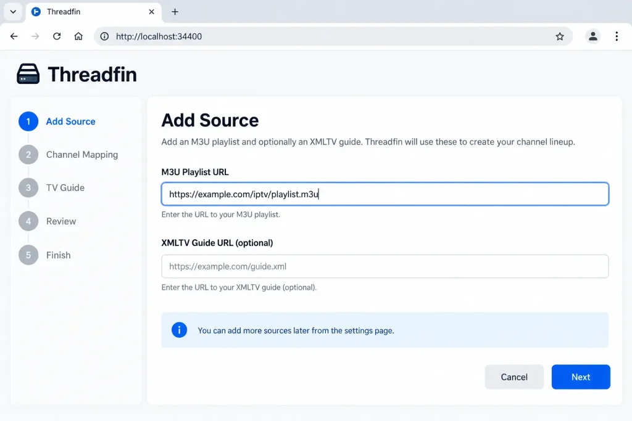
Task: Click the blue info icon in notice
Action: tap(180, 330)
